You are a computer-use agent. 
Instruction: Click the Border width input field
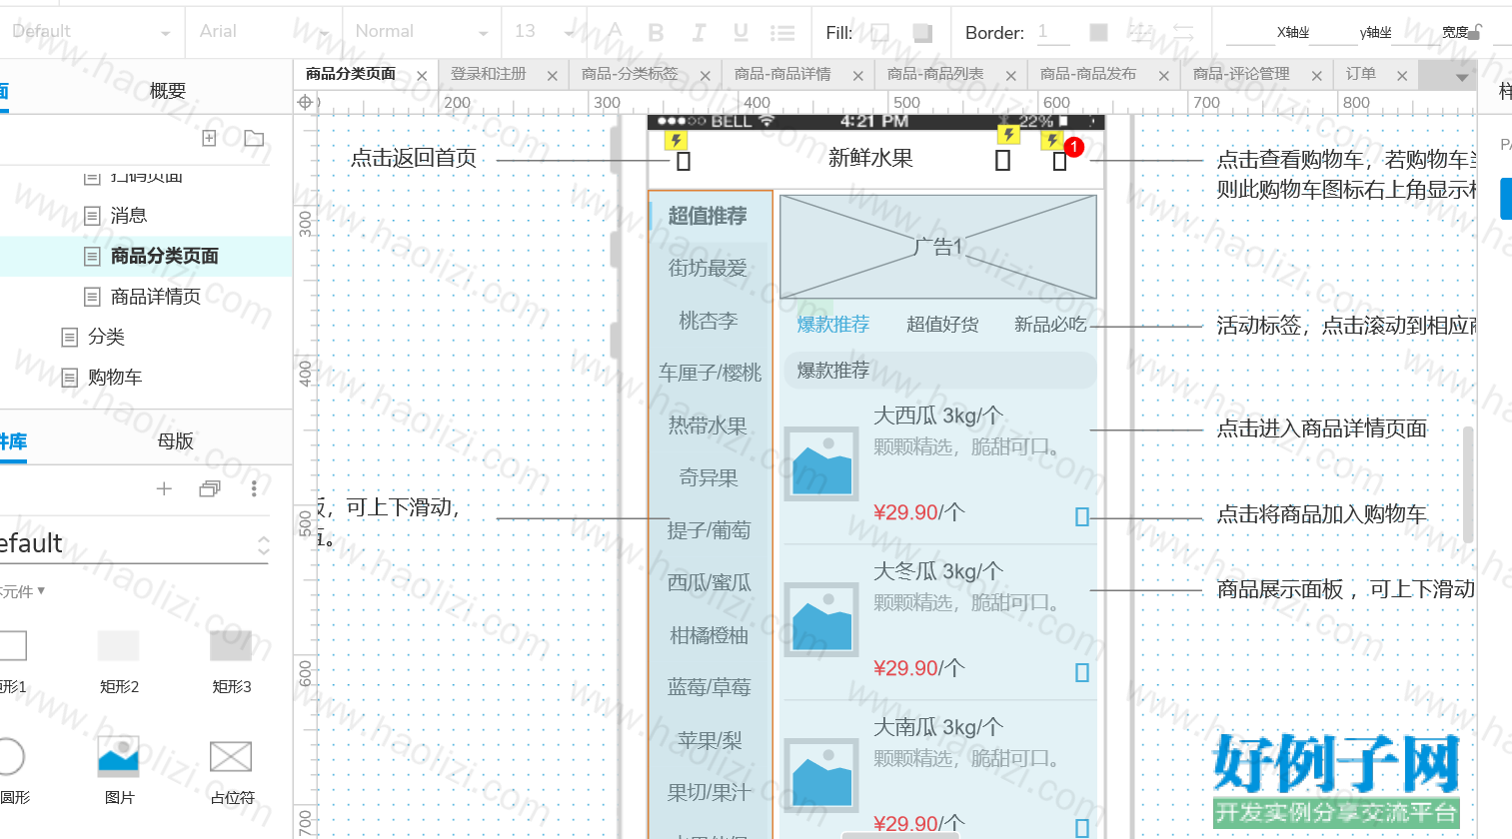pos(1052,32)
